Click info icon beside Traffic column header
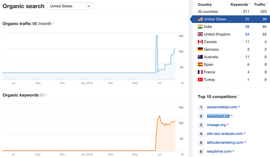This screenshot has width=270, height=157. pyautogui.click(x=267, y=3)
